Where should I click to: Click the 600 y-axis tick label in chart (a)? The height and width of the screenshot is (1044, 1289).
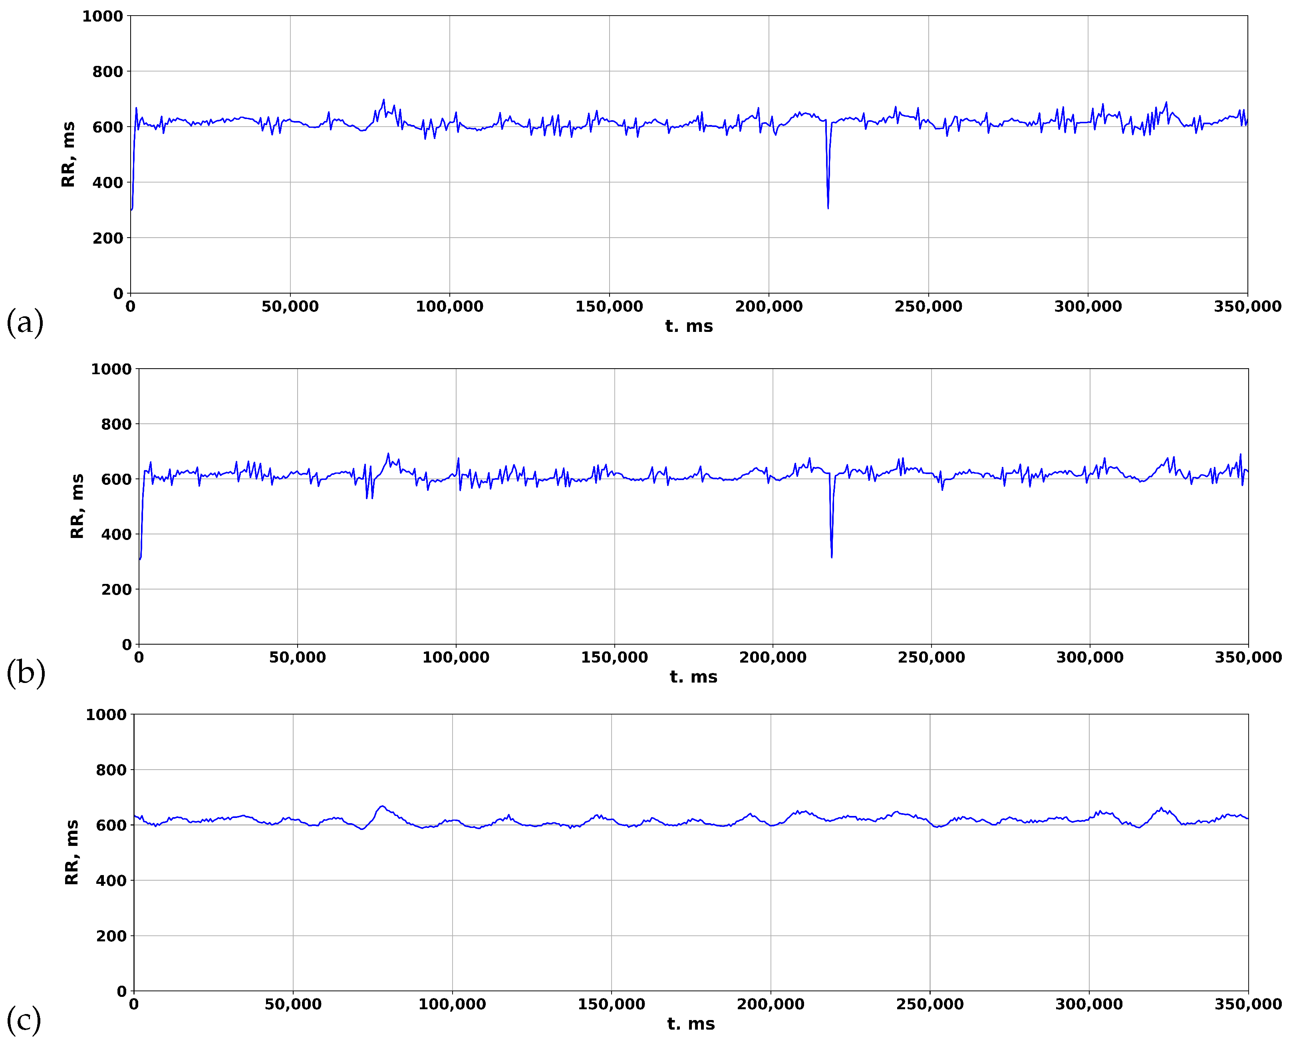108,127
